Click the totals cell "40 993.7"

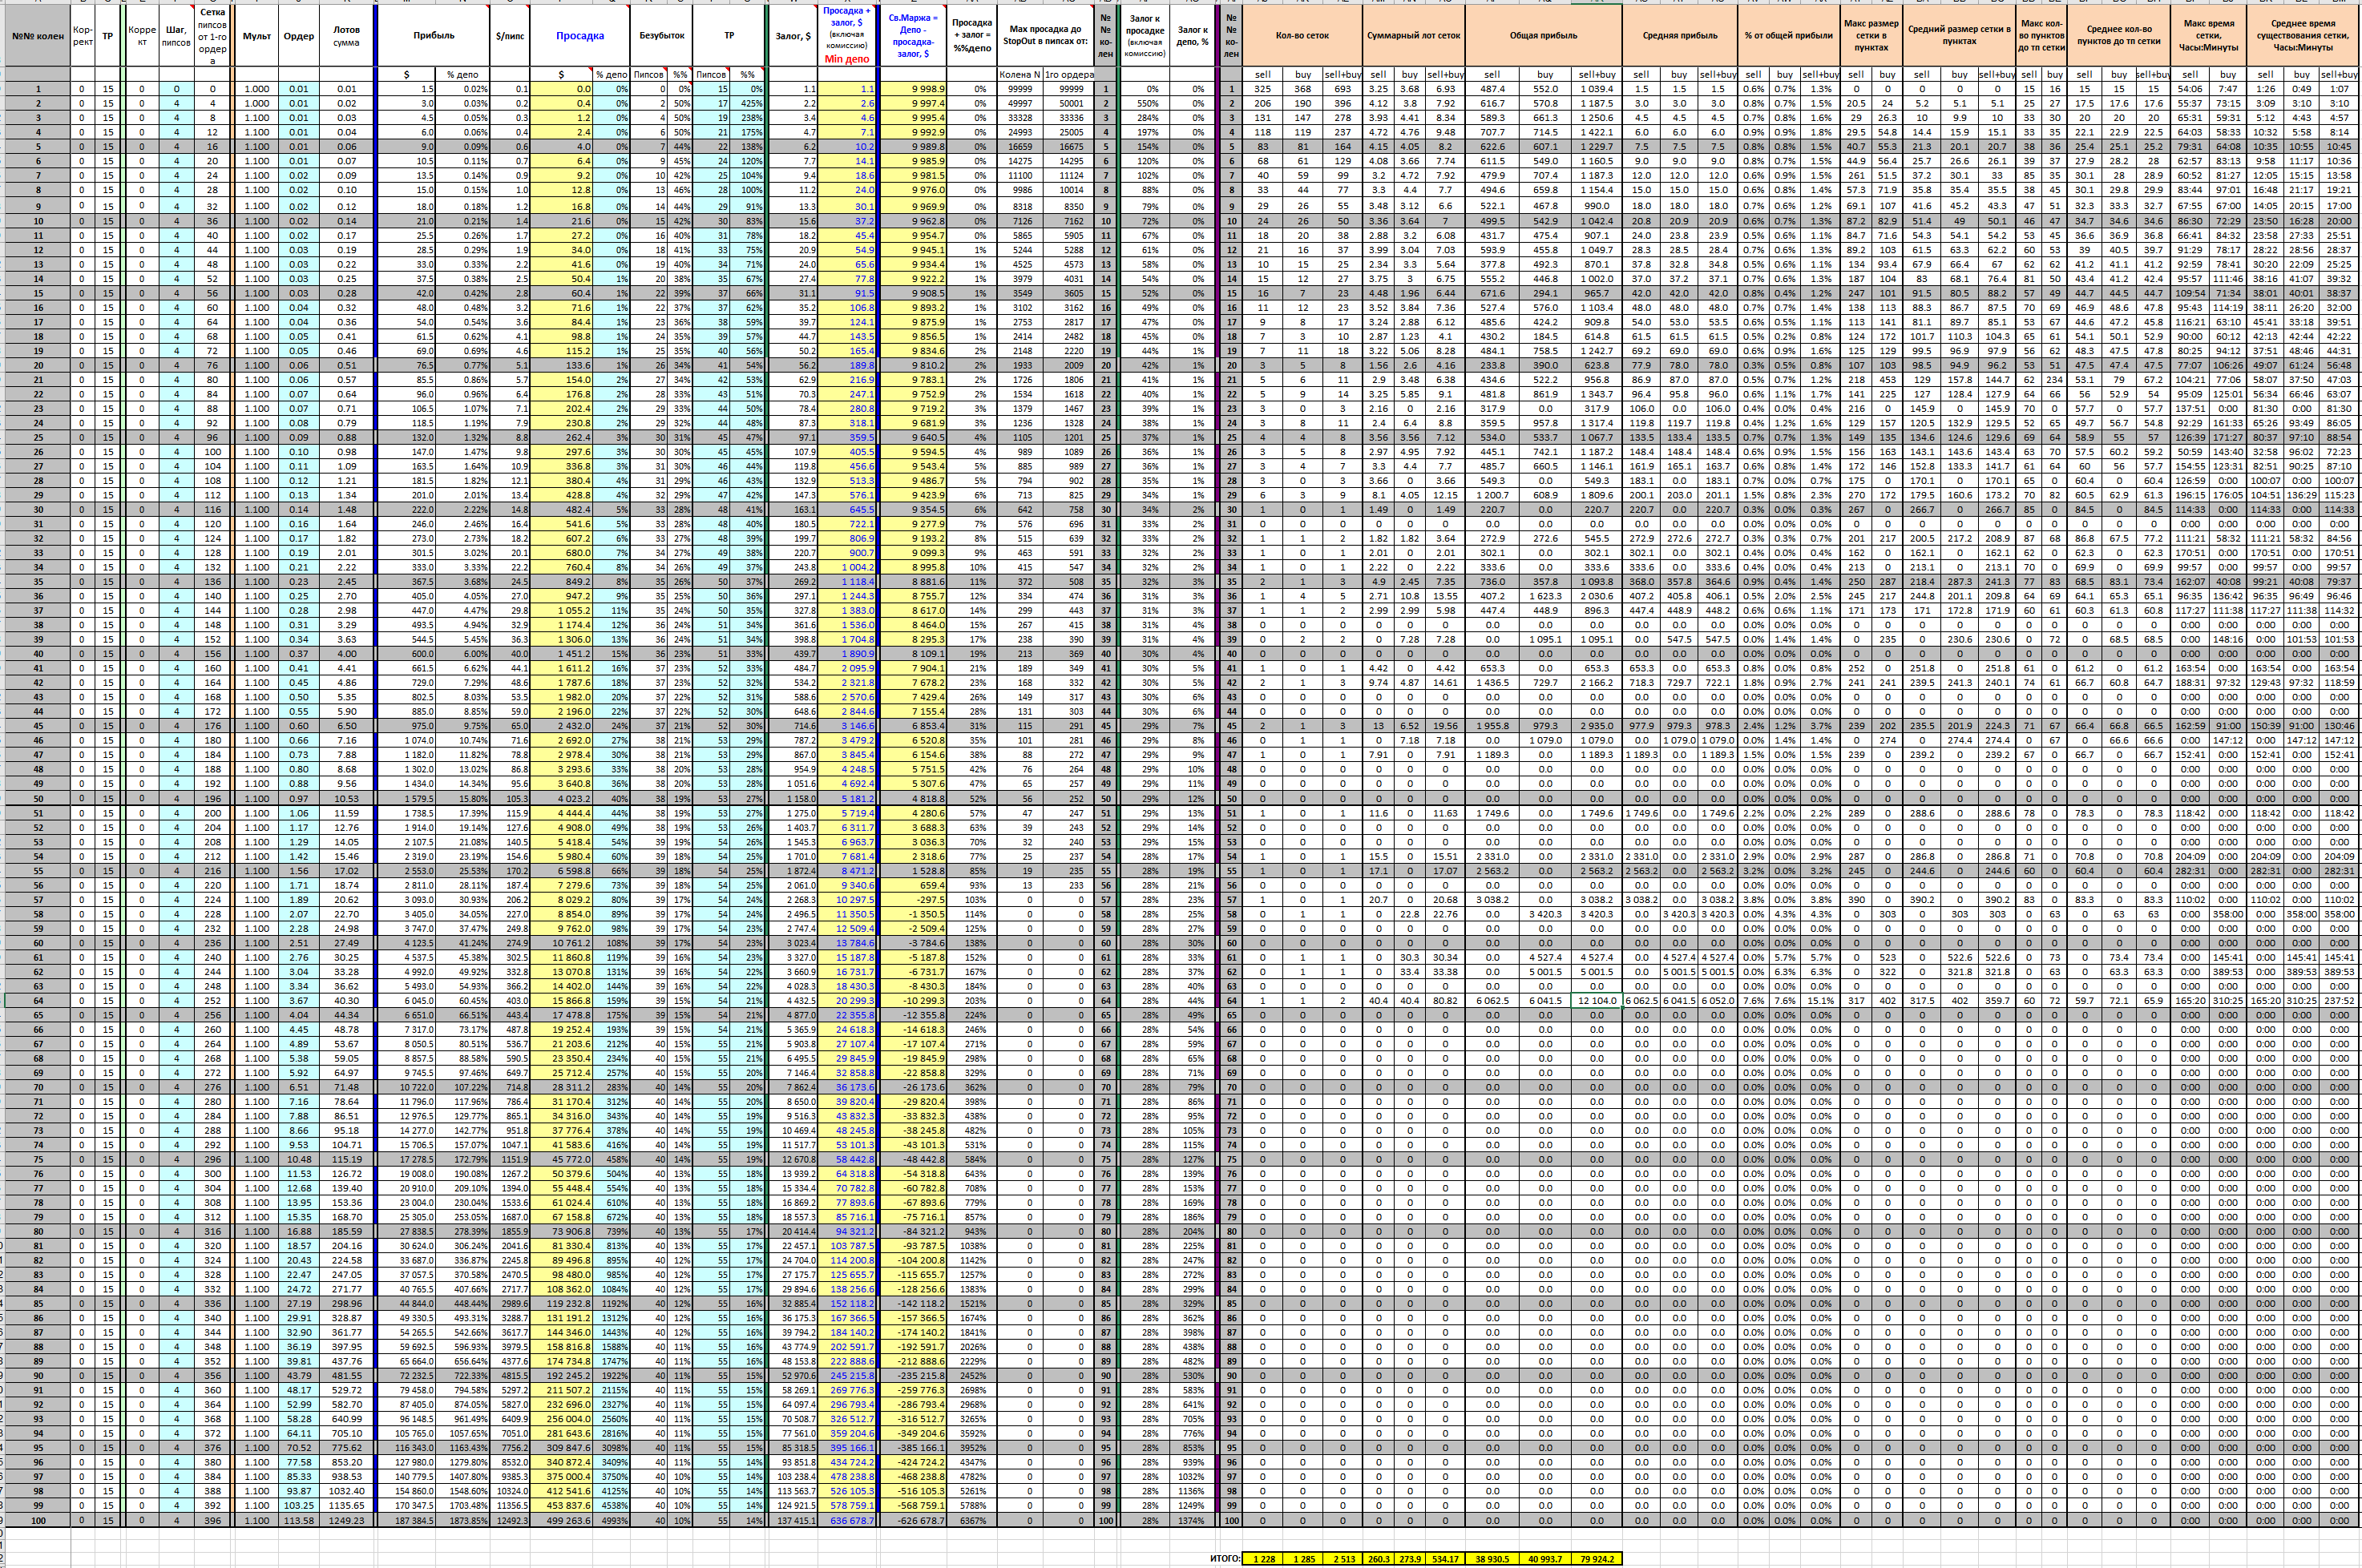pyautogui.click(x=1544, y=1558)
